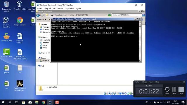Click the Explorer back arrow button
The image size is (187, 105).
click(38, 15)
